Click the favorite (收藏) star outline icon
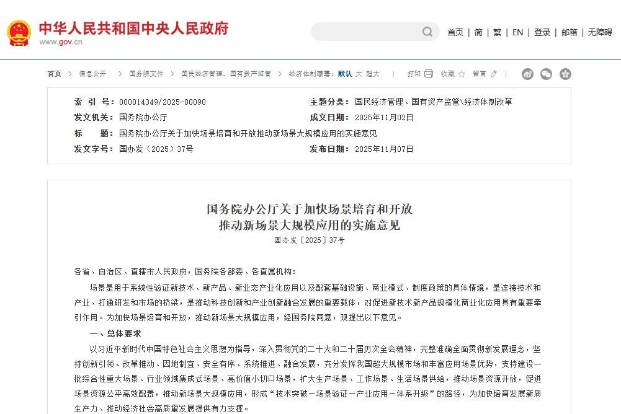 pos(462,74)
